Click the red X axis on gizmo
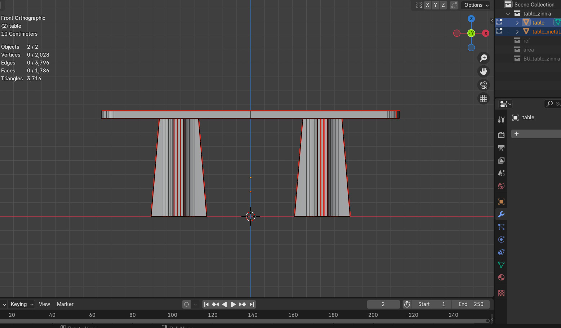Screen dimensions: 561x328 (x=486, y=33)
